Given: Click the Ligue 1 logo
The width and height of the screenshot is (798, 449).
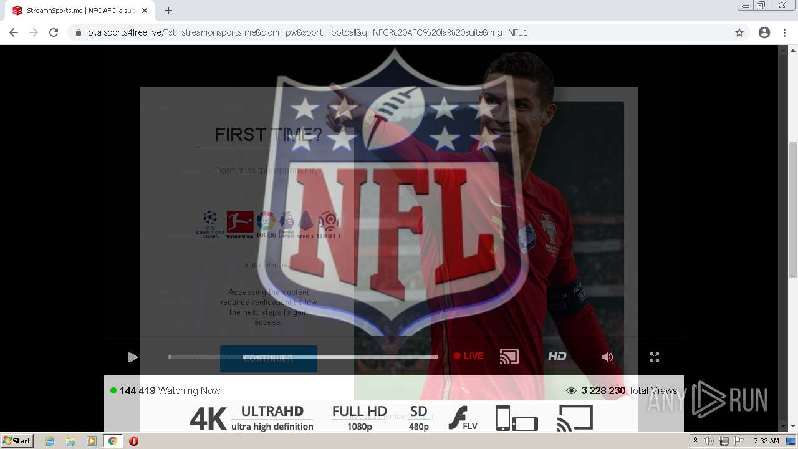Looking at the screenshot, I should pyautogui.click(x=329, y=224).
